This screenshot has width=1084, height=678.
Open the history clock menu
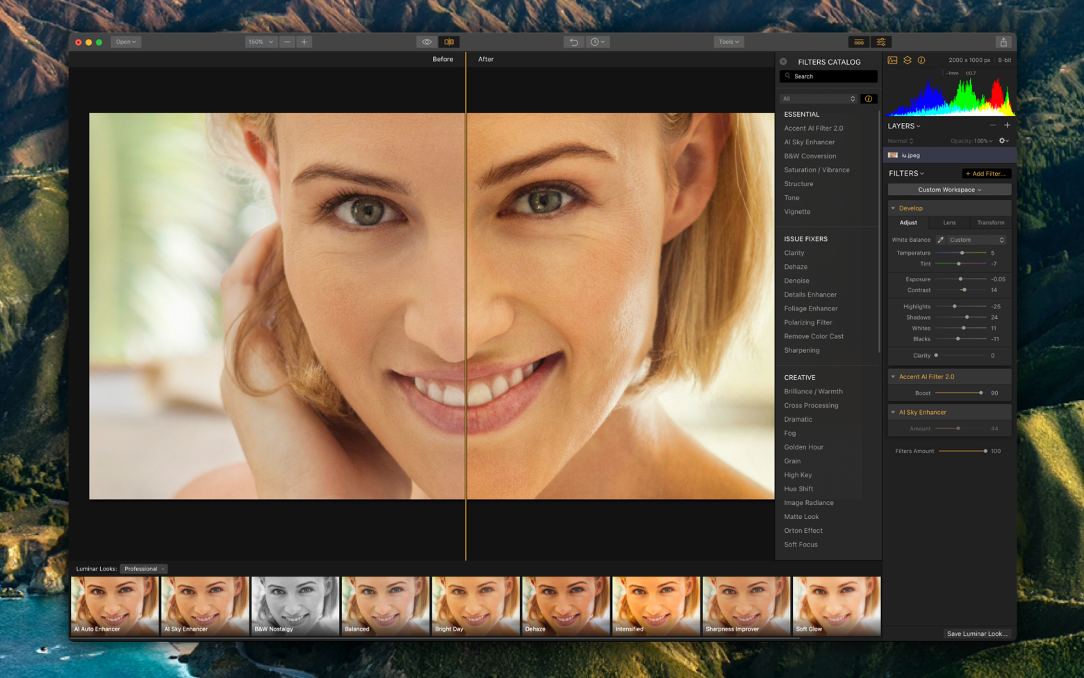point(598,42)
